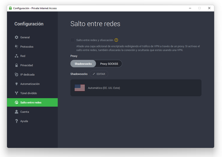Click the pencil icon on EDITAR button
The height and width of the screenshot is (157, 222).
tap(94, 74)
